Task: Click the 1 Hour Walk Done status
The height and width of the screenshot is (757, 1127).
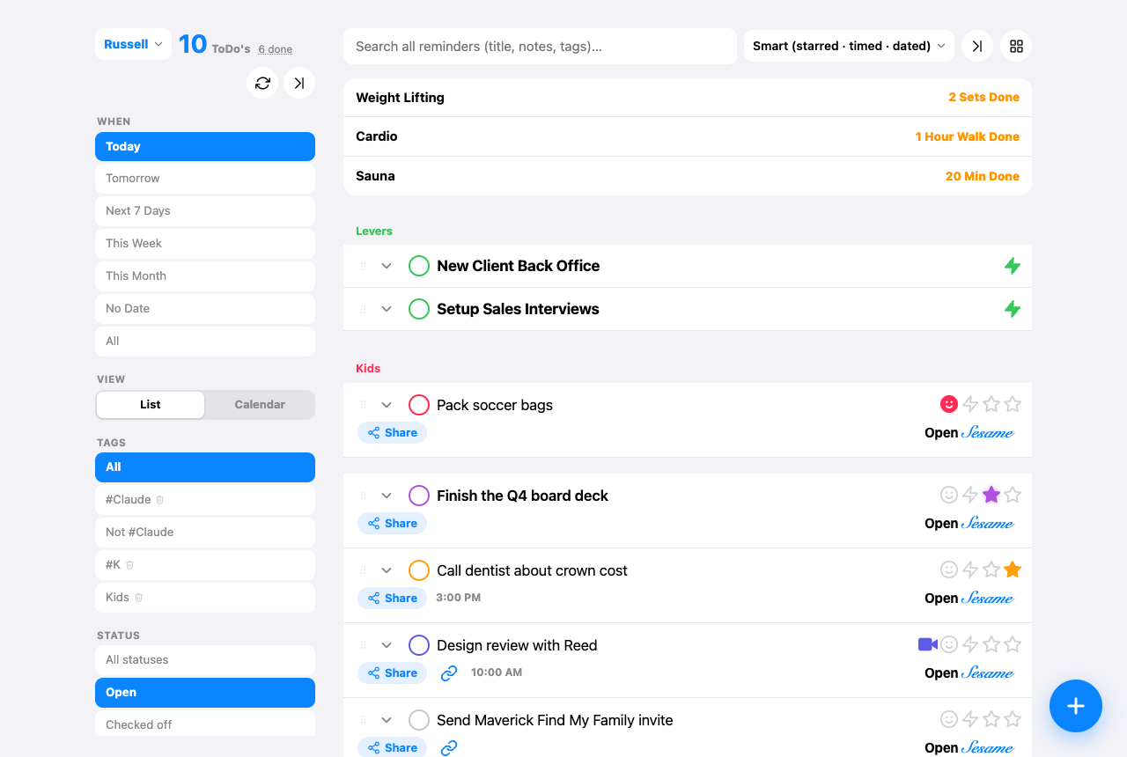Action: coord(968,136)
